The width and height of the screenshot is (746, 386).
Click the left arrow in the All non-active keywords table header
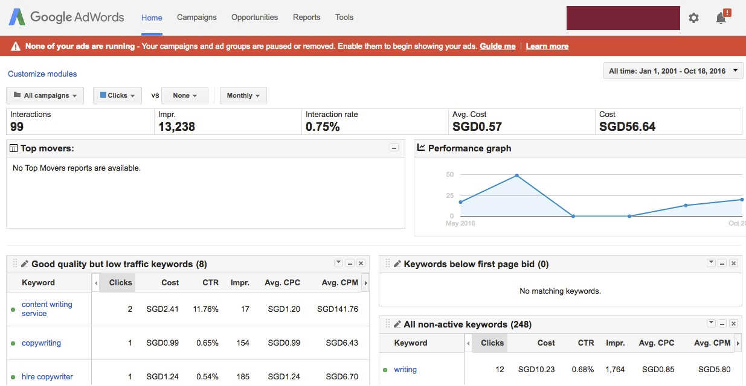468,343
